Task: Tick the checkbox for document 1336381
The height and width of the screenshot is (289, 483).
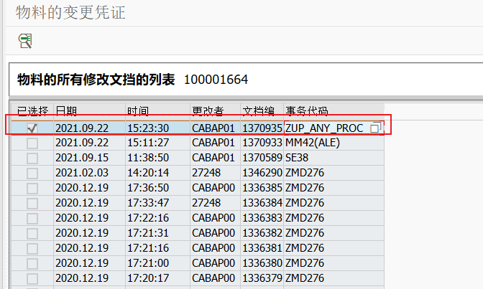Action: pos(32,248)
